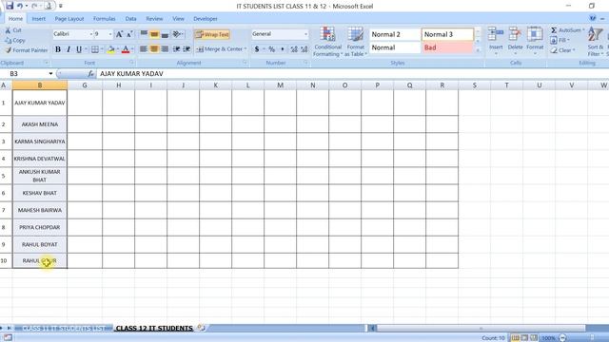Image resolution: width=609 pixels, height=342 pixels.
Task: Center text horizontally
Action: point(154,48)
